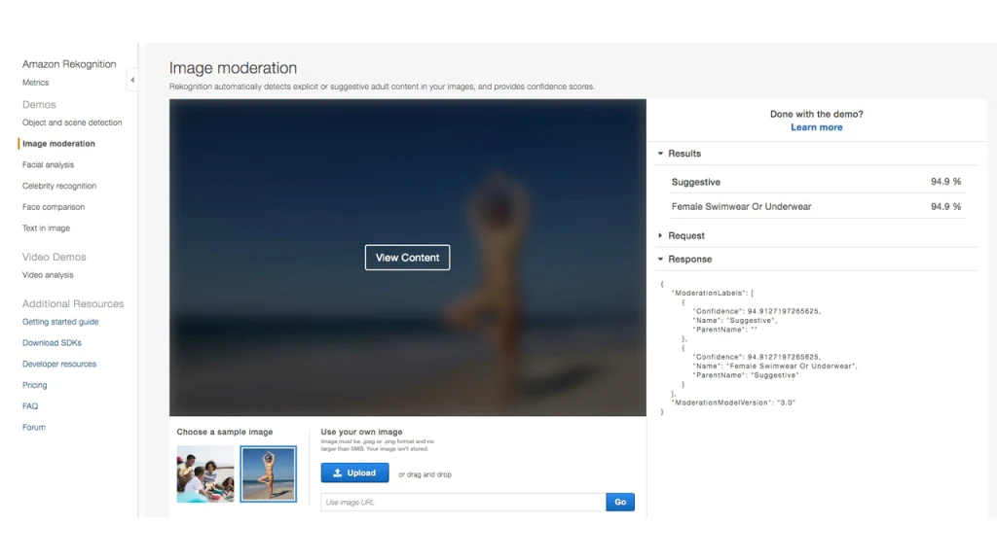Open the Pricing page
997x560 pixels.
34,385
